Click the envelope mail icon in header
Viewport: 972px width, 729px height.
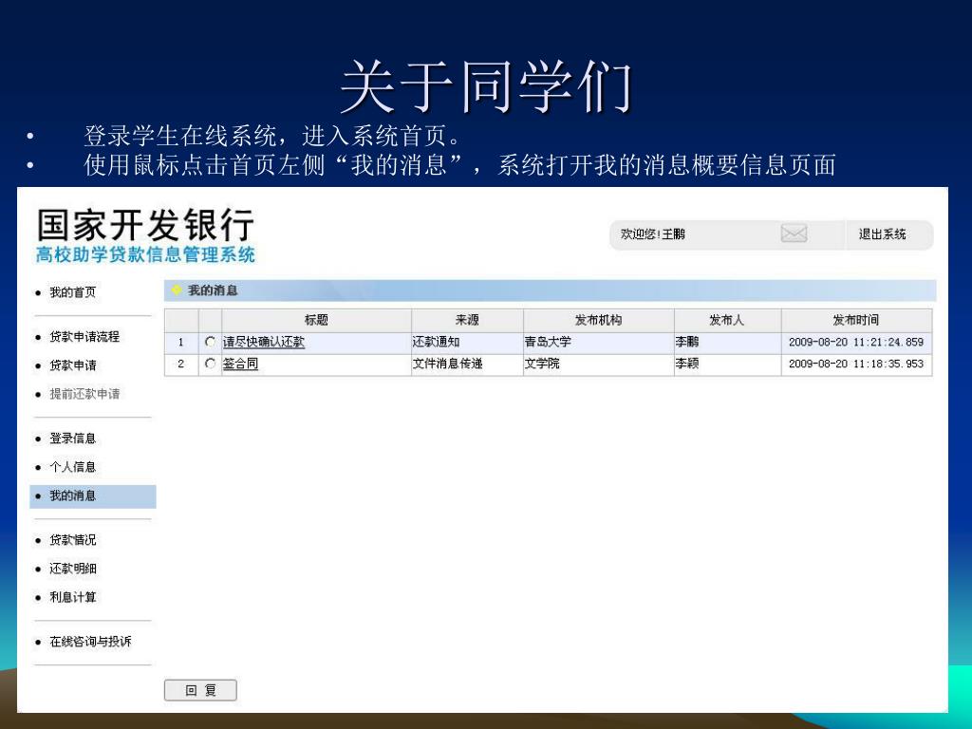point(794,234)
